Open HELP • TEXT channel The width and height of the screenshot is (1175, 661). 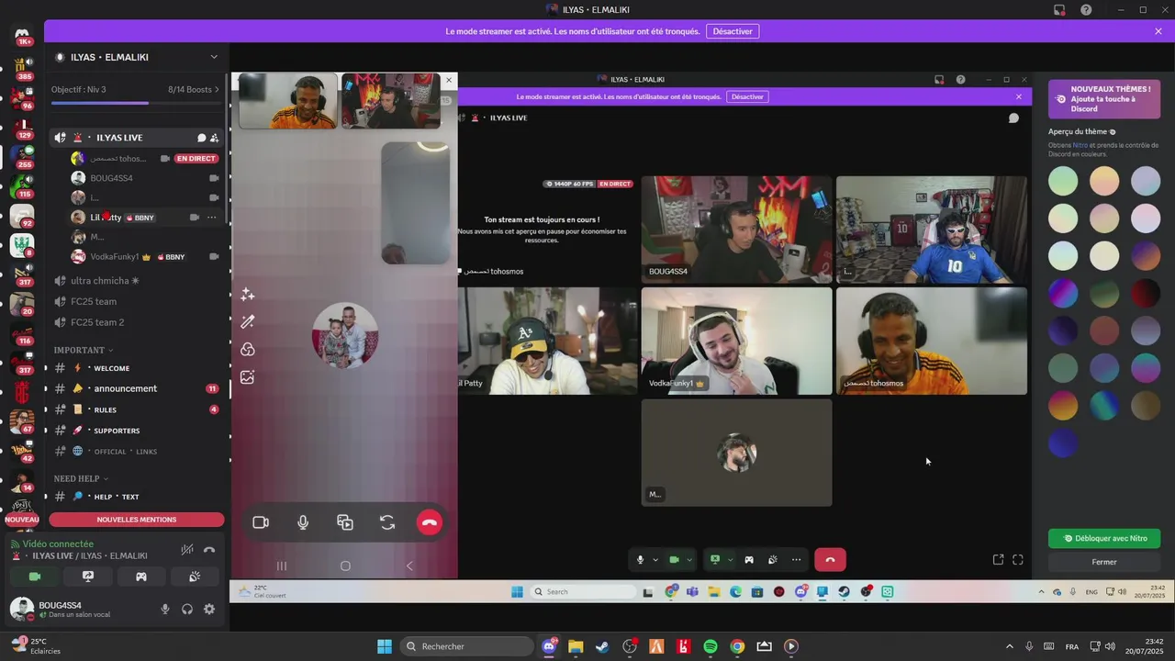[136, 497]
